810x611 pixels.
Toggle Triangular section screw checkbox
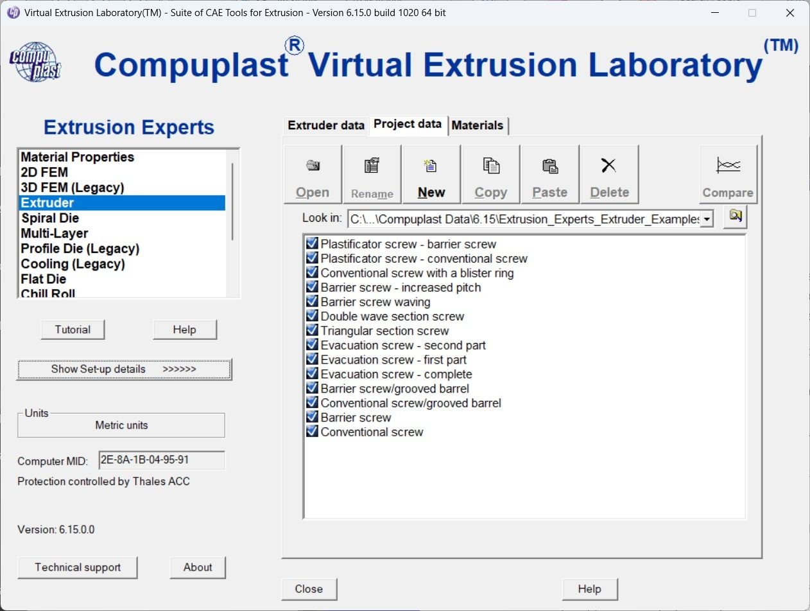312,330
